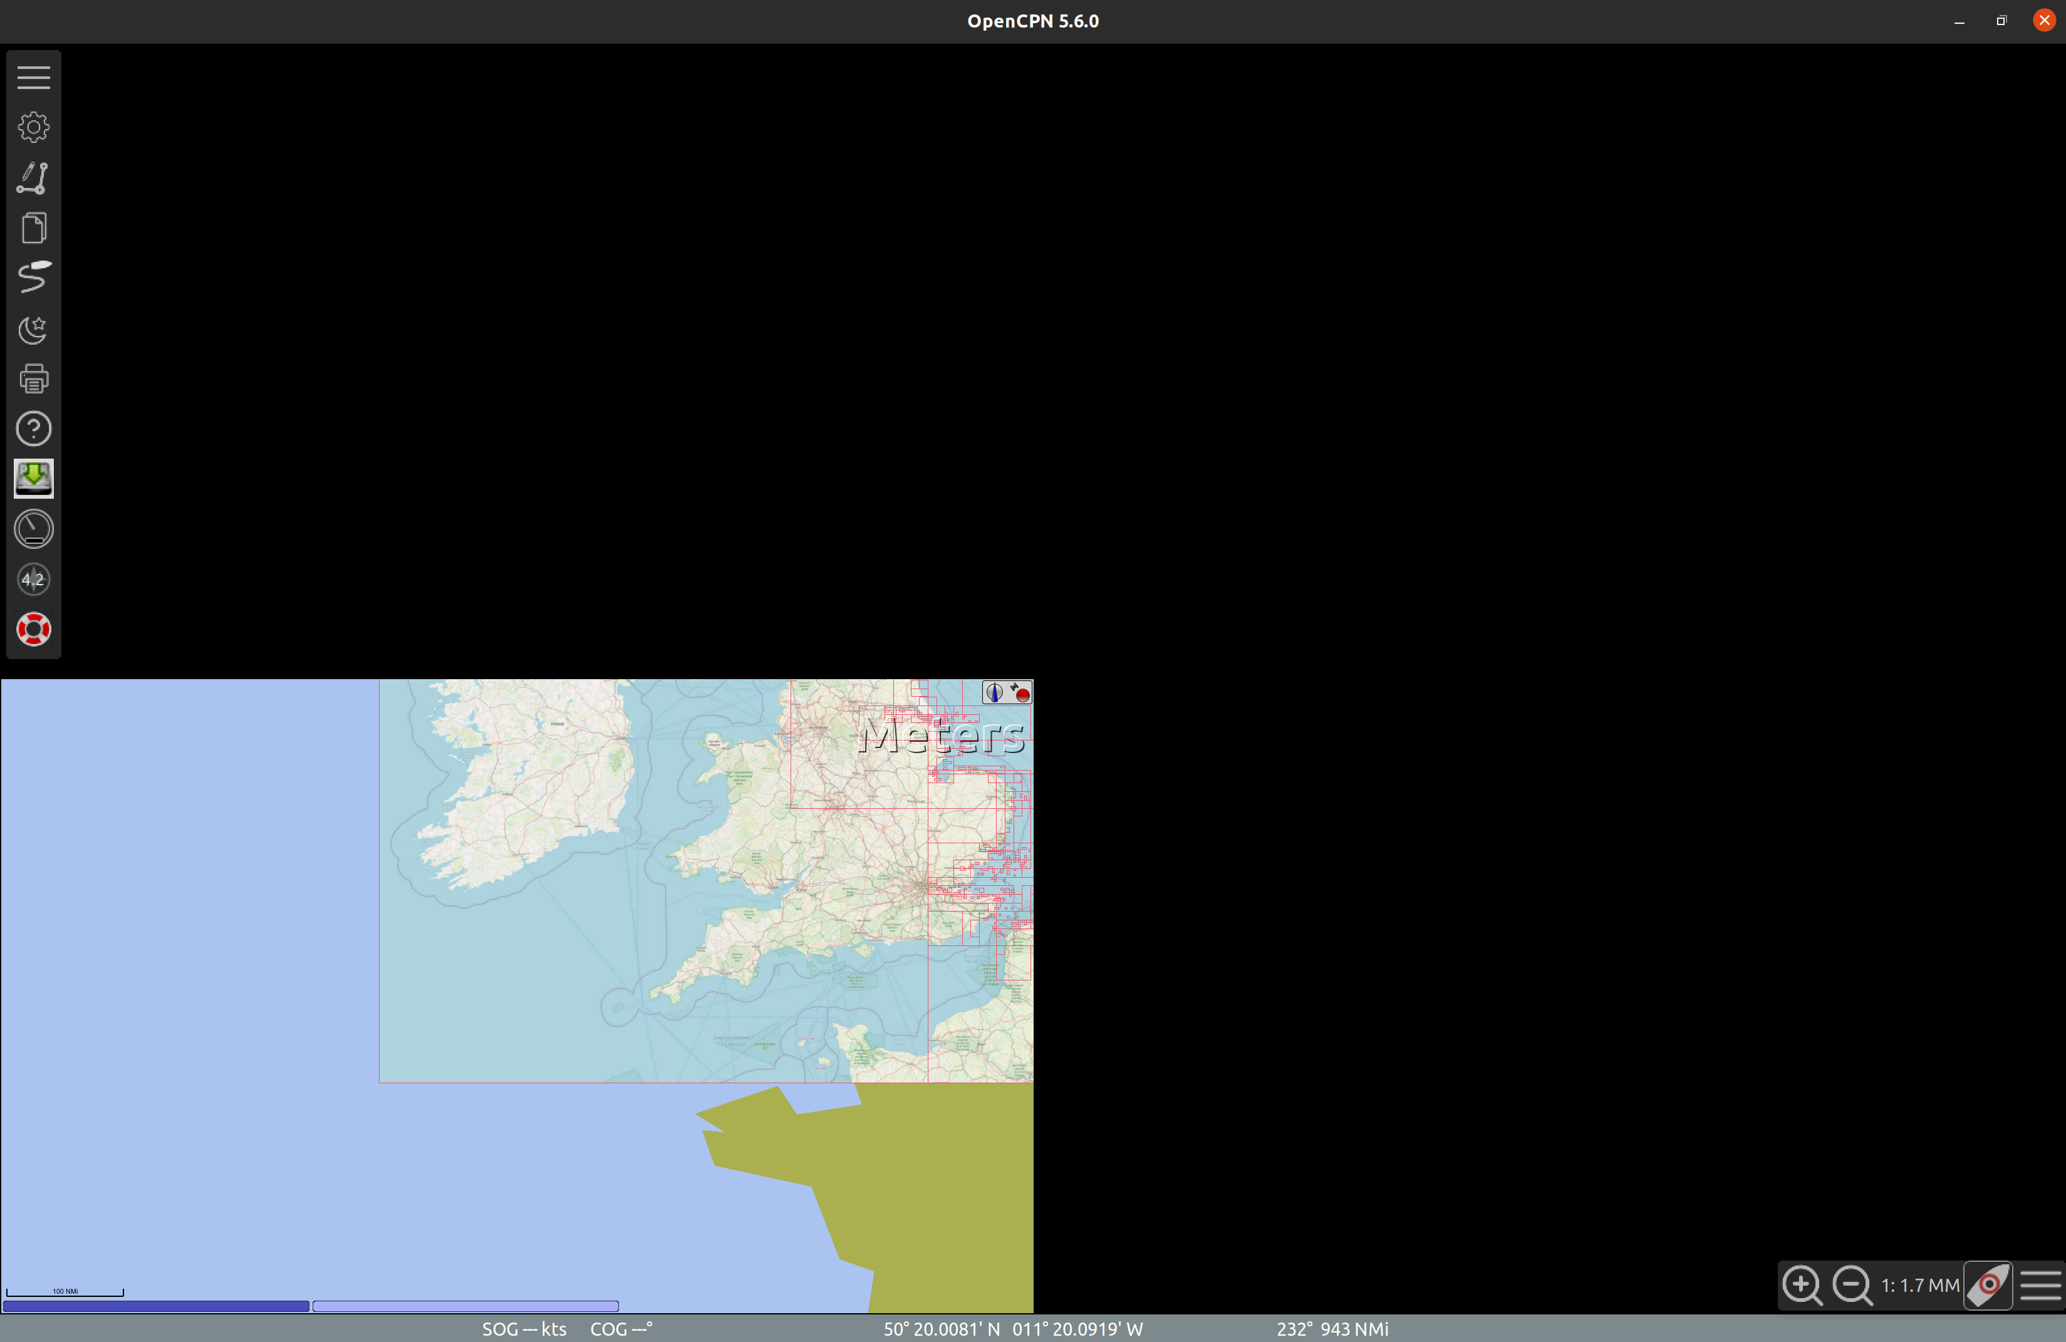Image resolution: width=2066 pixels, height=1342 pixels.
Task: Activate Man Overboard marker
Action: pos(34,628)
